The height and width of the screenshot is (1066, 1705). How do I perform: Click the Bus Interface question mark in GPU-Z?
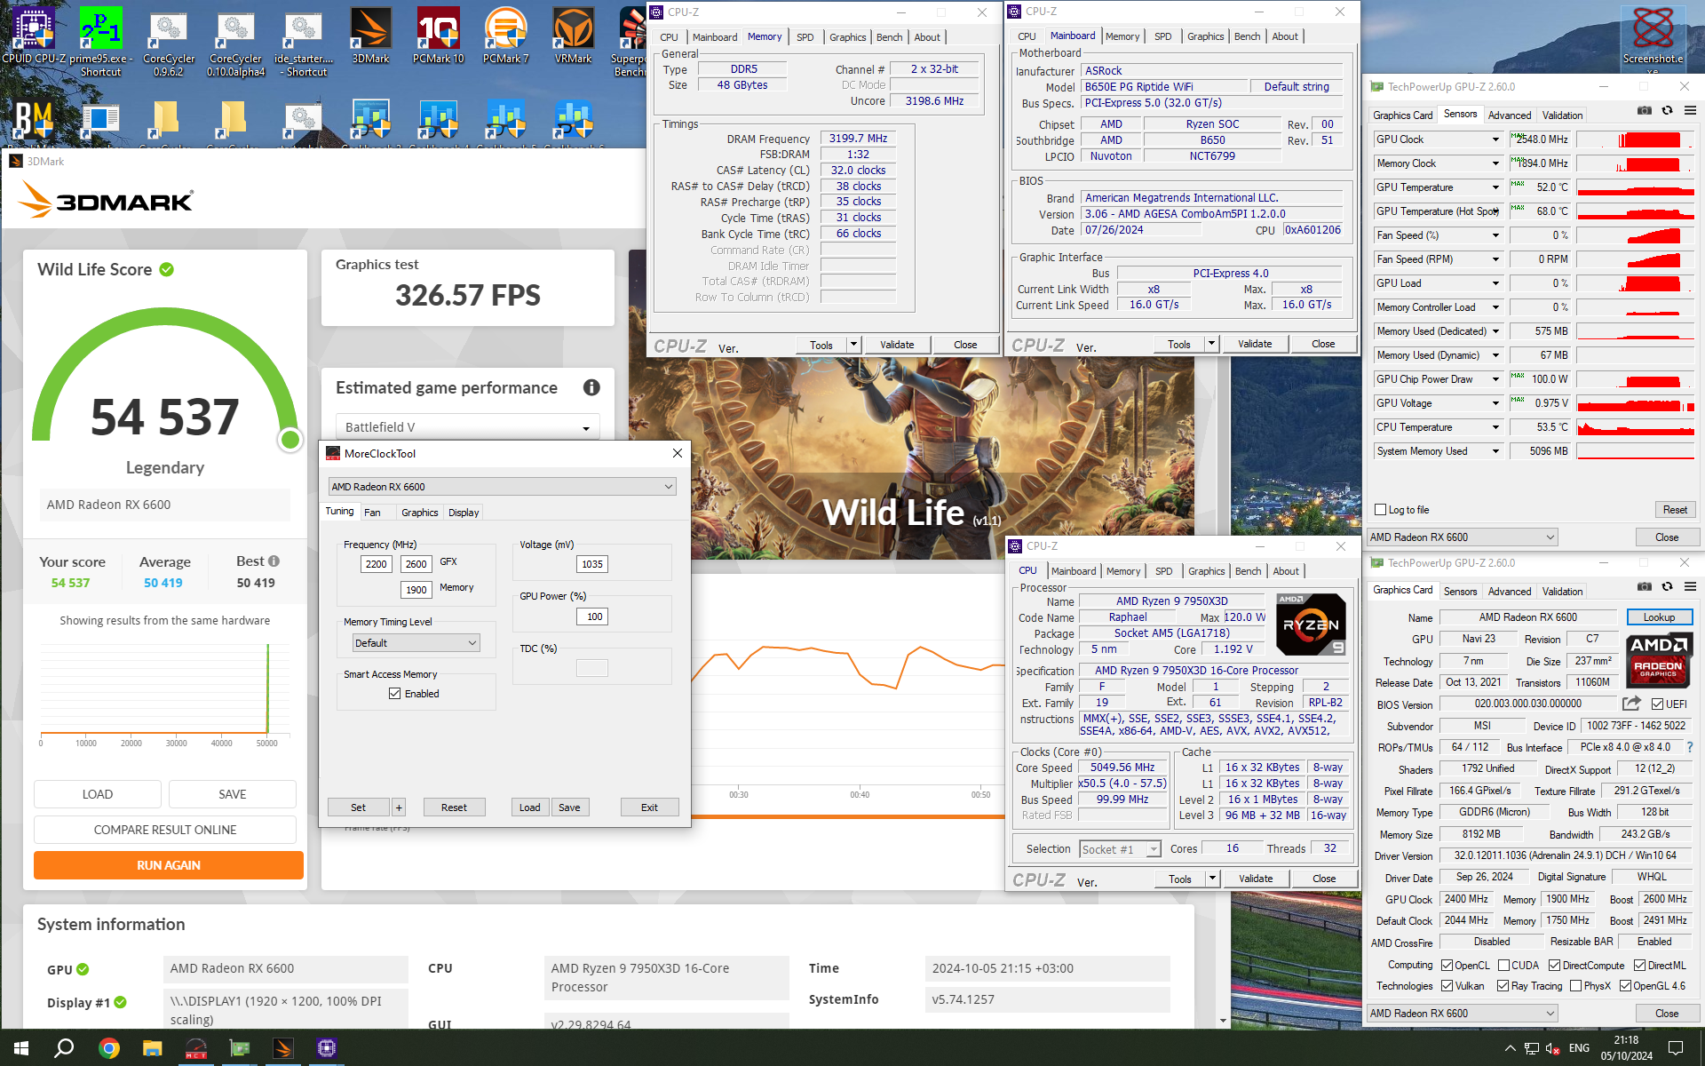(x=1690, y=747)
